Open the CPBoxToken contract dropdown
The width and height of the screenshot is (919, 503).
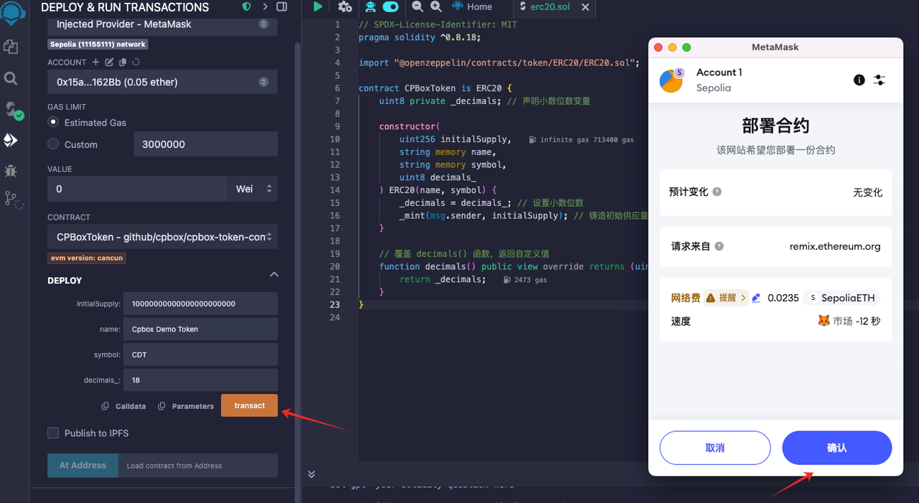[x=162, y=237]
